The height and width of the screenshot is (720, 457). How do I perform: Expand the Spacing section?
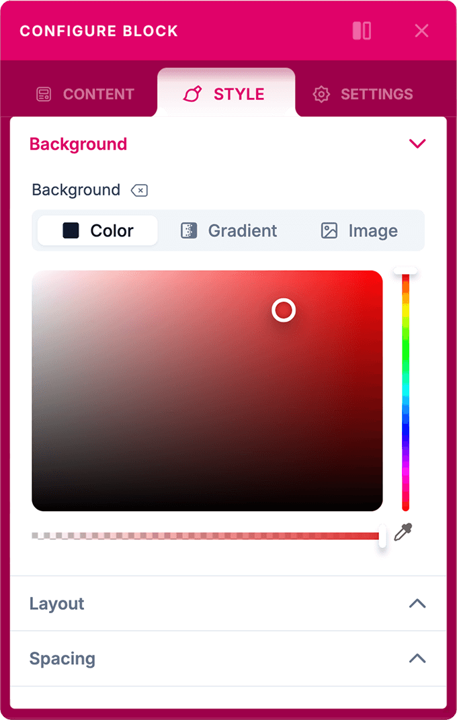coord(417,658)
